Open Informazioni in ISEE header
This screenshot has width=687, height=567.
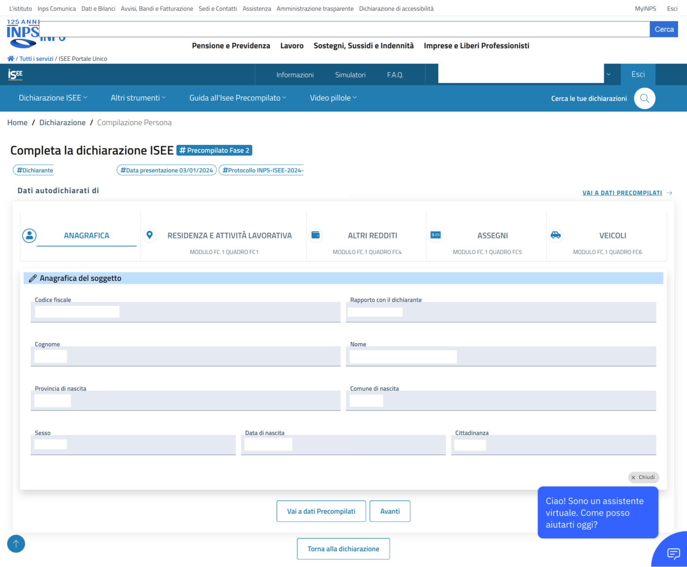pyautogui.click(x=295, y=75)
